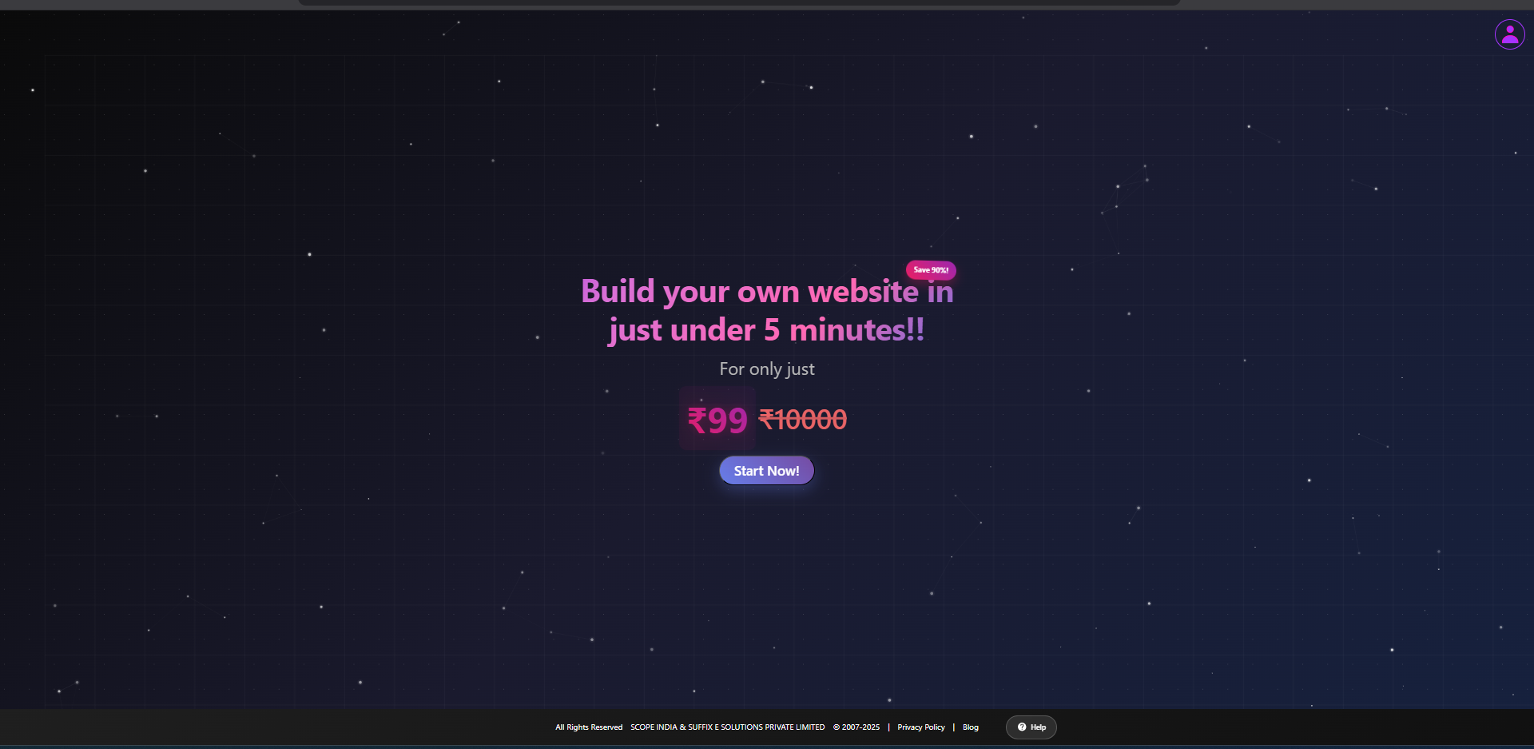Focus the browser address bar at top
The width and height of the screenshot is (1534, 749).
click(x=739, y=2)
